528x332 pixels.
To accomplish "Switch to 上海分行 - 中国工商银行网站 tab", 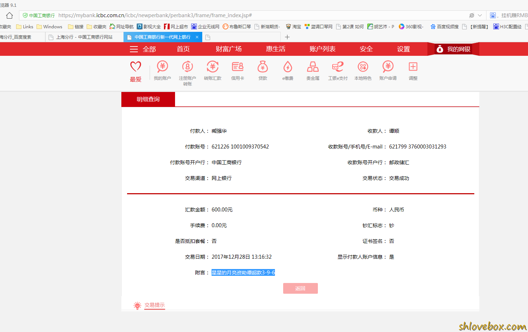I will click(84, 37).
